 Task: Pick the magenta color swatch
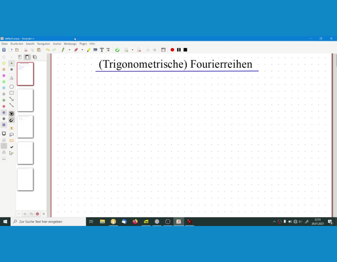(4, 76)
